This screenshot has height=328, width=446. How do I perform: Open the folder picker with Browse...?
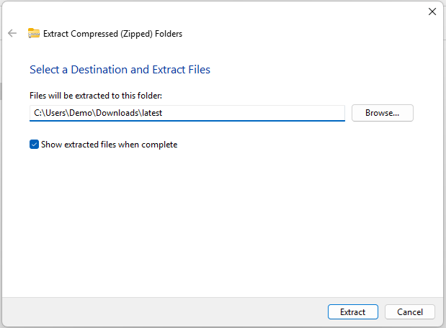pyautogui.click(x=382, y=113)
